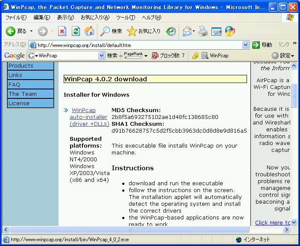Click the IE icon in title bar

pos(6,7)
